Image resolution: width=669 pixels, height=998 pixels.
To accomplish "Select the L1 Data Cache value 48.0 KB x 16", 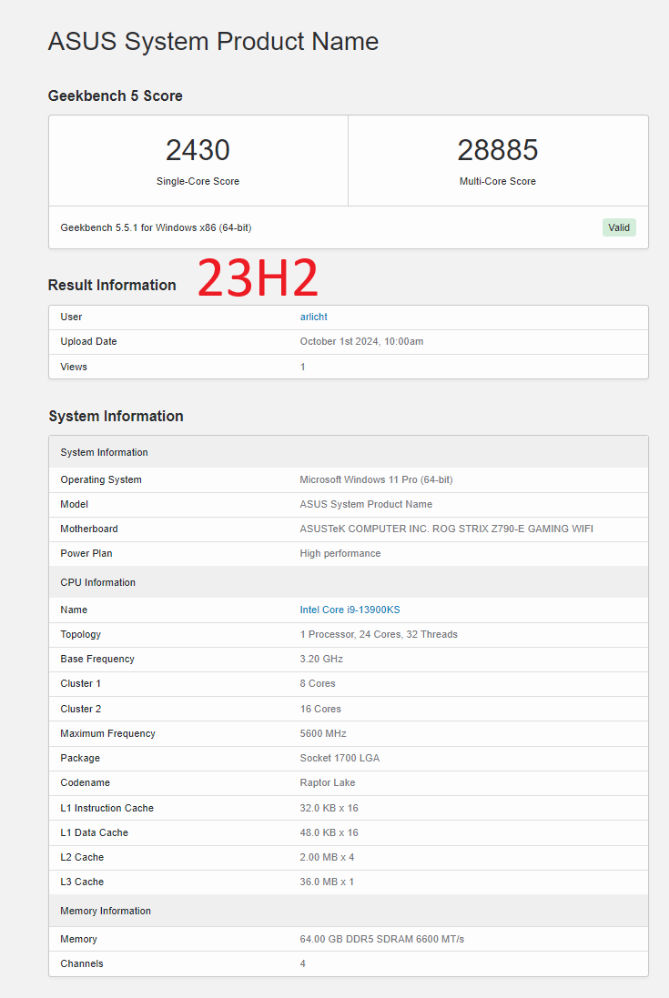I will point(329,833).
